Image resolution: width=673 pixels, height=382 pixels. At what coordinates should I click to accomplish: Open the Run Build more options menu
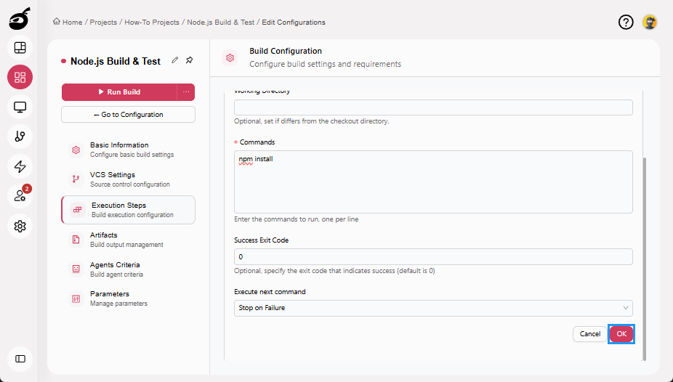click(x=186, y=92)
